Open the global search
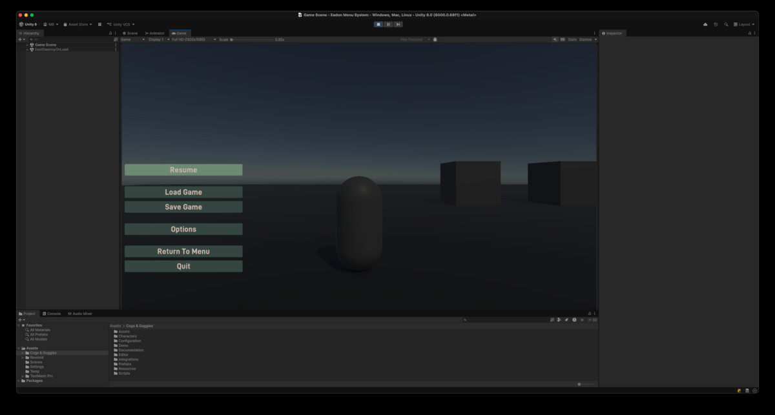 (x=726, y=24)
